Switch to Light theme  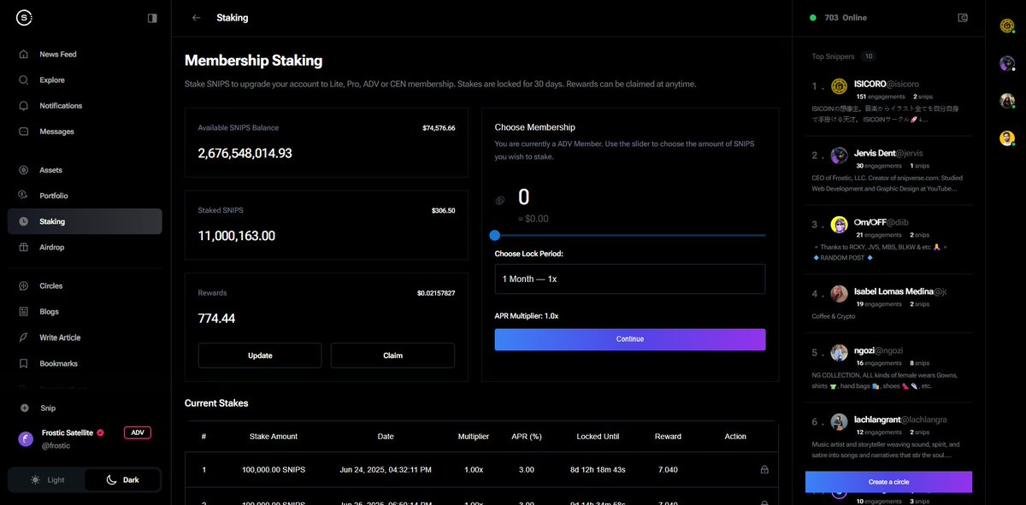click(x=47, y=479)
